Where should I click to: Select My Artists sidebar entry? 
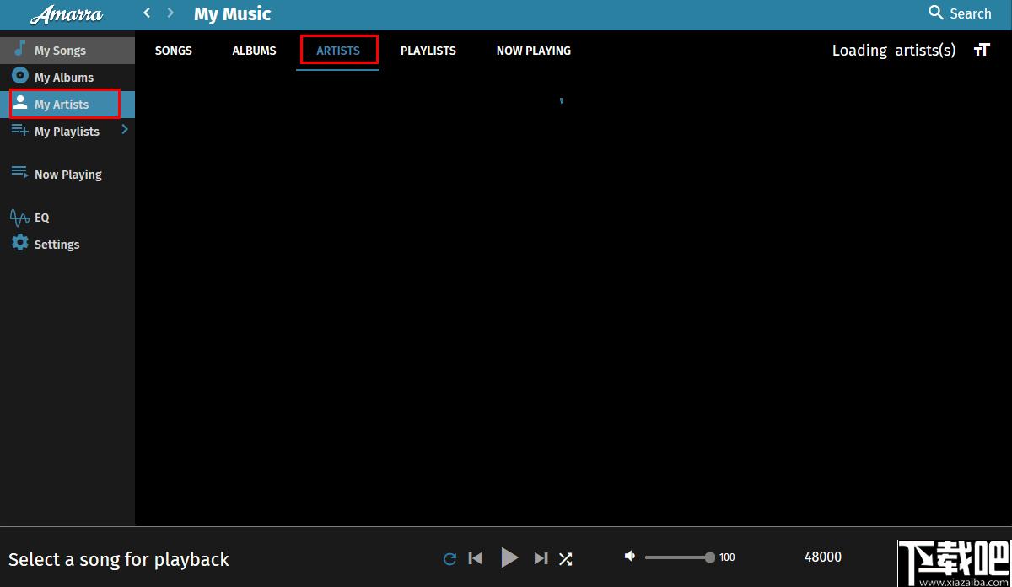67,105
